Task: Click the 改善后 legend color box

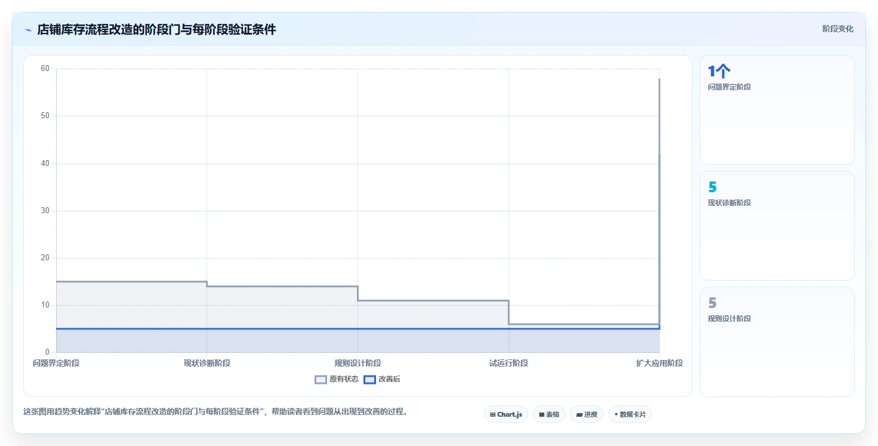Action: tap(370, 379)
